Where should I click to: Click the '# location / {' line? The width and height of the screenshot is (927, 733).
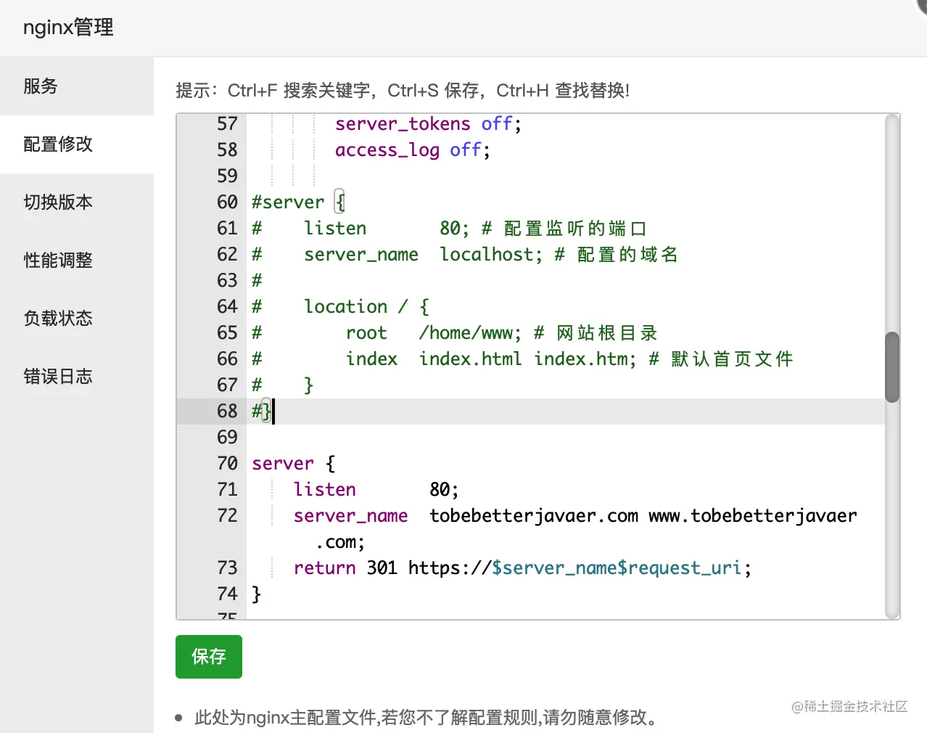point(340,307)
